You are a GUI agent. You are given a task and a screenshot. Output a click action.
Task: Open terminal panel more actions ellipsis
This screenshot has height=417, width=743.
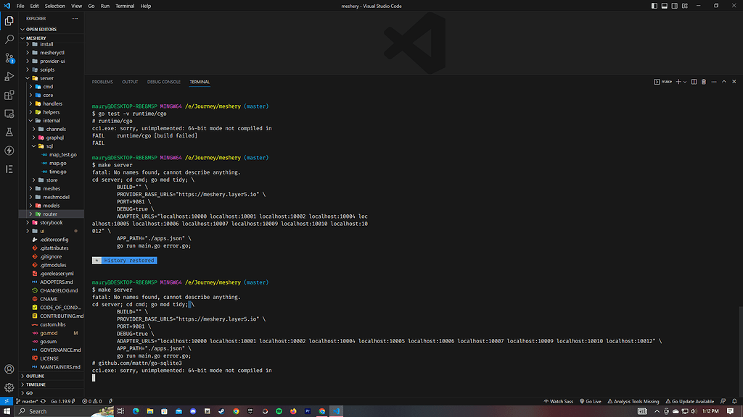714,82
